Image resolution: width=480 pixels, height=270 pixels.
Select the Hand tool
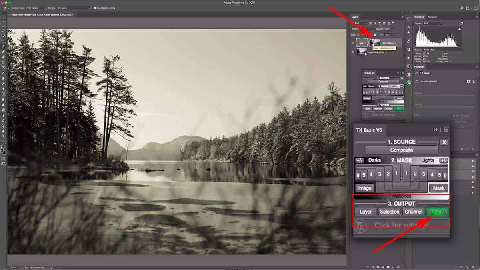[4, 131]
